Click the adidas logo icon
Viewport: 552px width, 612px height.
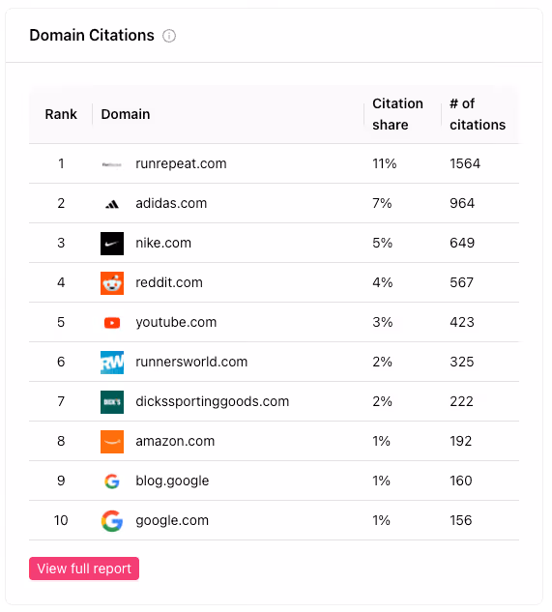pos(112,204)
